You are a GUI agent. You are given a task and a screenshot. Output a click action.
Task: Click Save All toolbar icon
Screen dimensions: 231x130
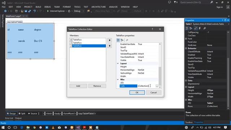30,11
